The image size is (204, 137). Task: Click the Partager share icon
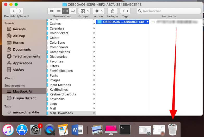click(x=113, y=11)
